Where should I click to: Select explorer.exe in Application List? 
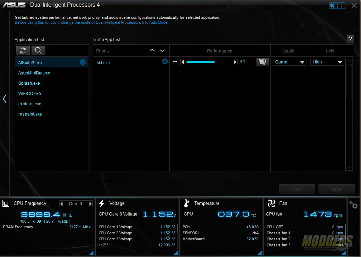[x=30, y=104]
